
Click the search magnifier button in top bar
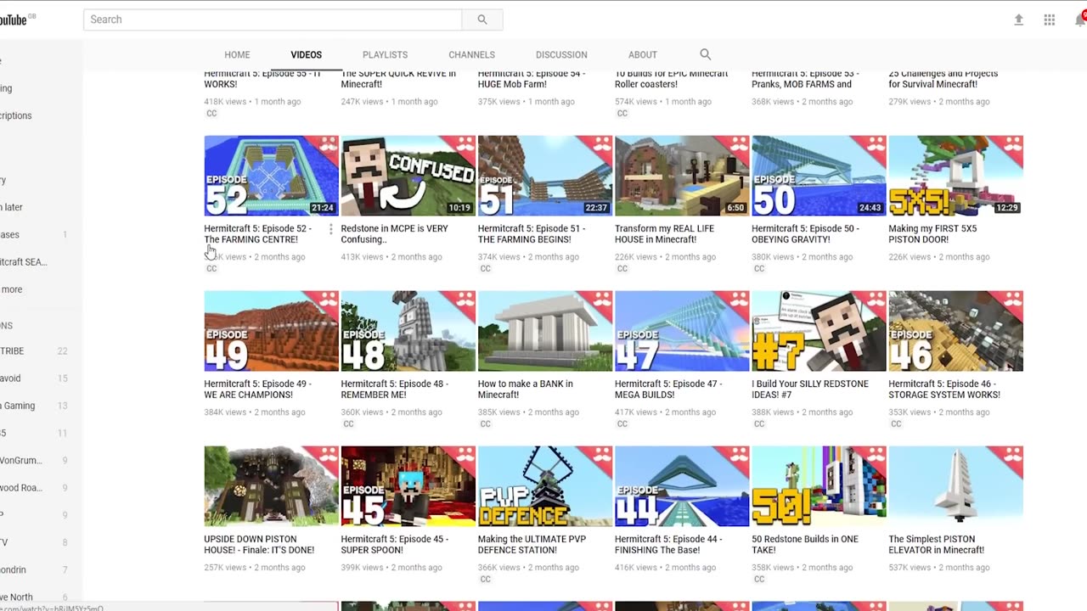[482, 20]
